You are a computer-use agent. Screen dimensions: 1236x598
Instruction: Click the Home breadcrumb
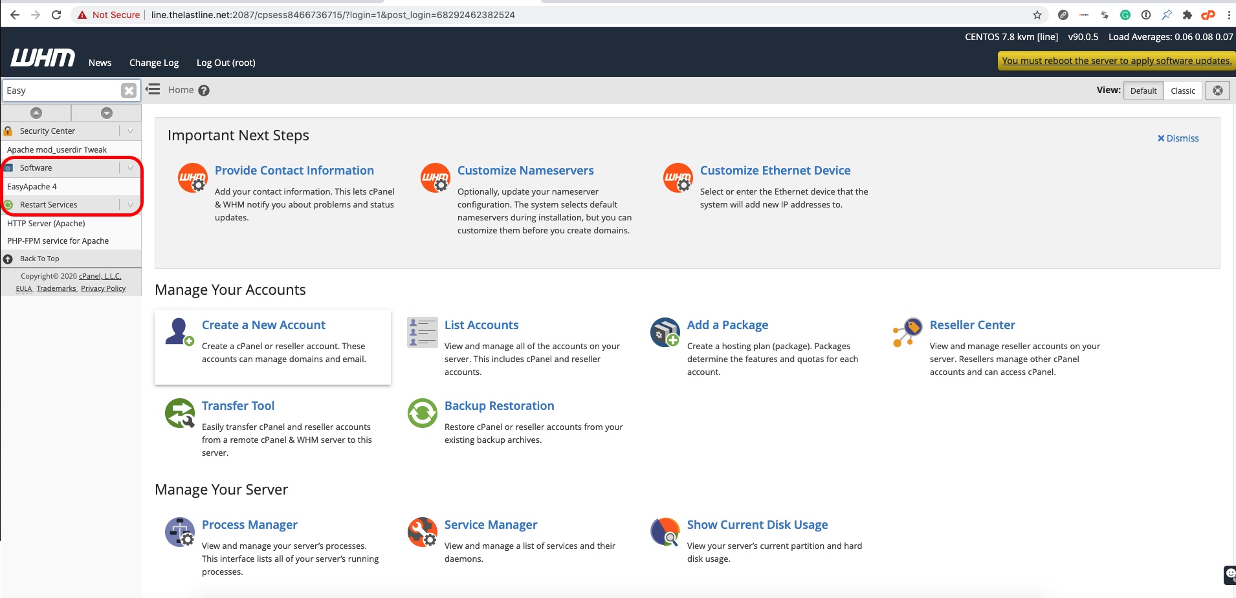181,90
